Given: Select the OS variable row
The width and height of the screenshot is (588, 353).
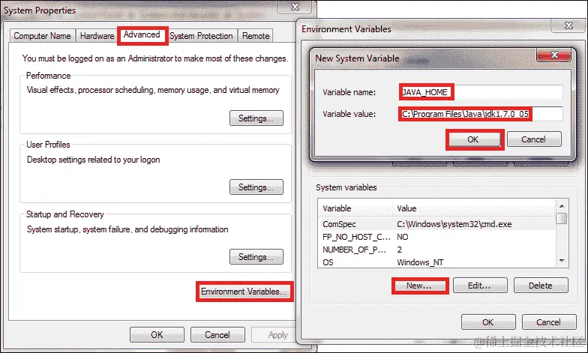Looking at the screenshot, I should [x=437, y=262].
